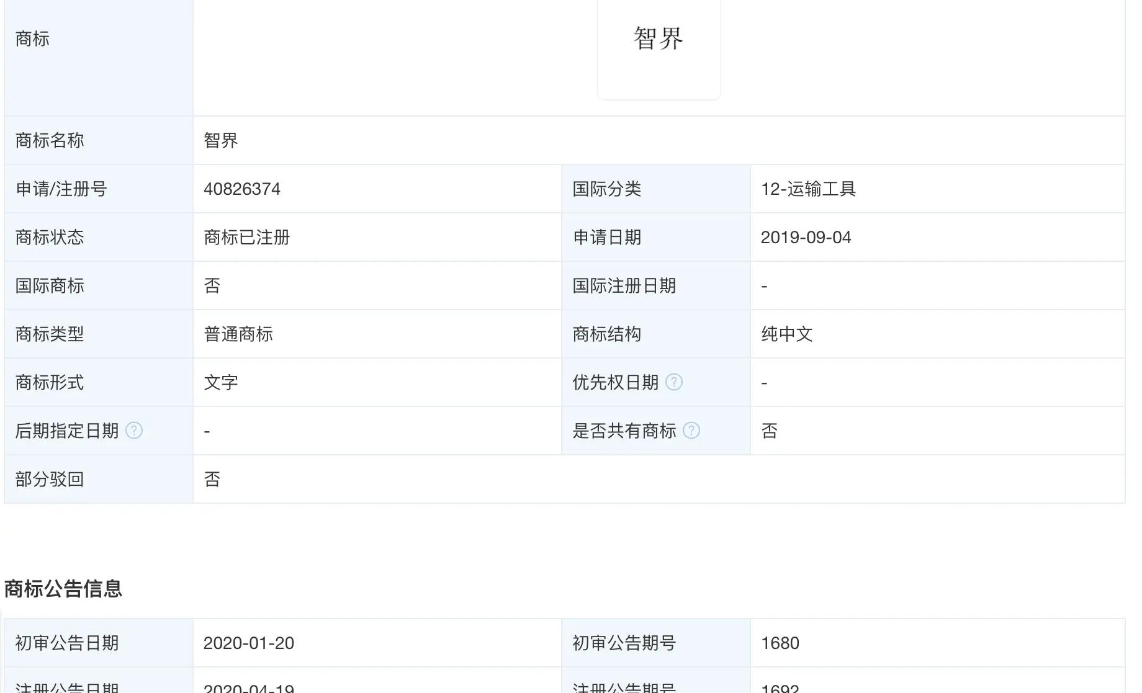The width and height of the screenshot is (1142, 693).
Task: Open help icon next to 是否共有商标
Action: point(691,431)
